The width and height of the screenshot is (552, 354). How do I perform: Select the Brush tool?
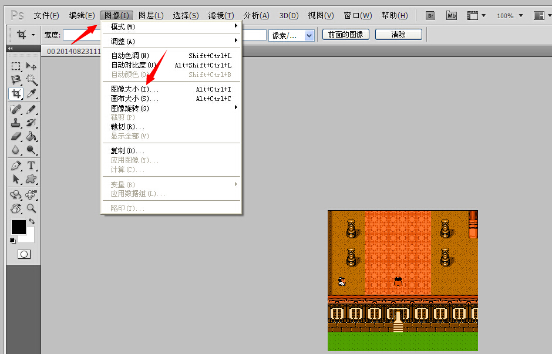pos(31,109)
